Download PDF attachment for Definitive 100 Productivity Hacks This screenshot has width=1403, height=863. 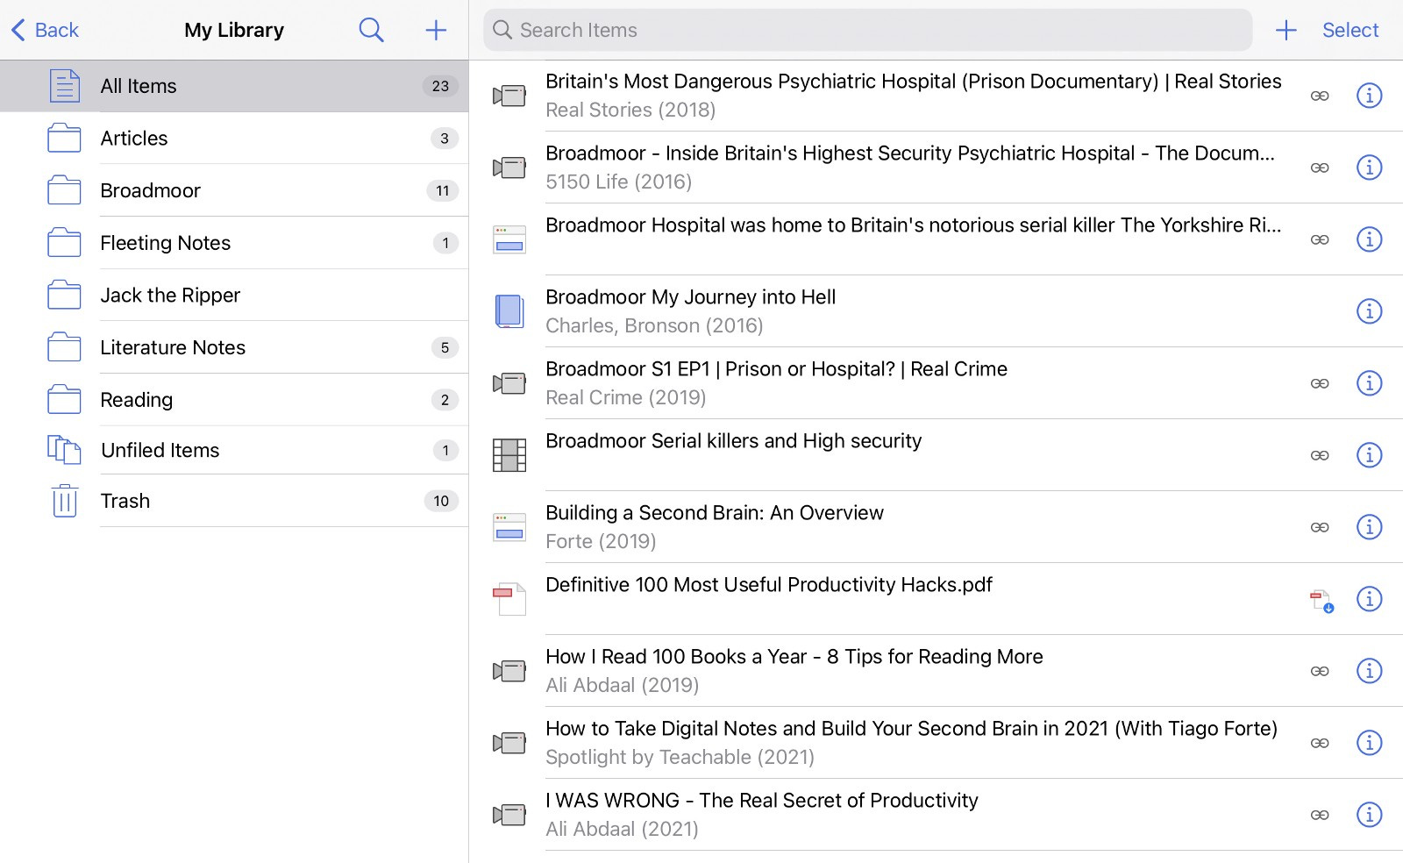pyautogui.click(x=1321, y=601)
